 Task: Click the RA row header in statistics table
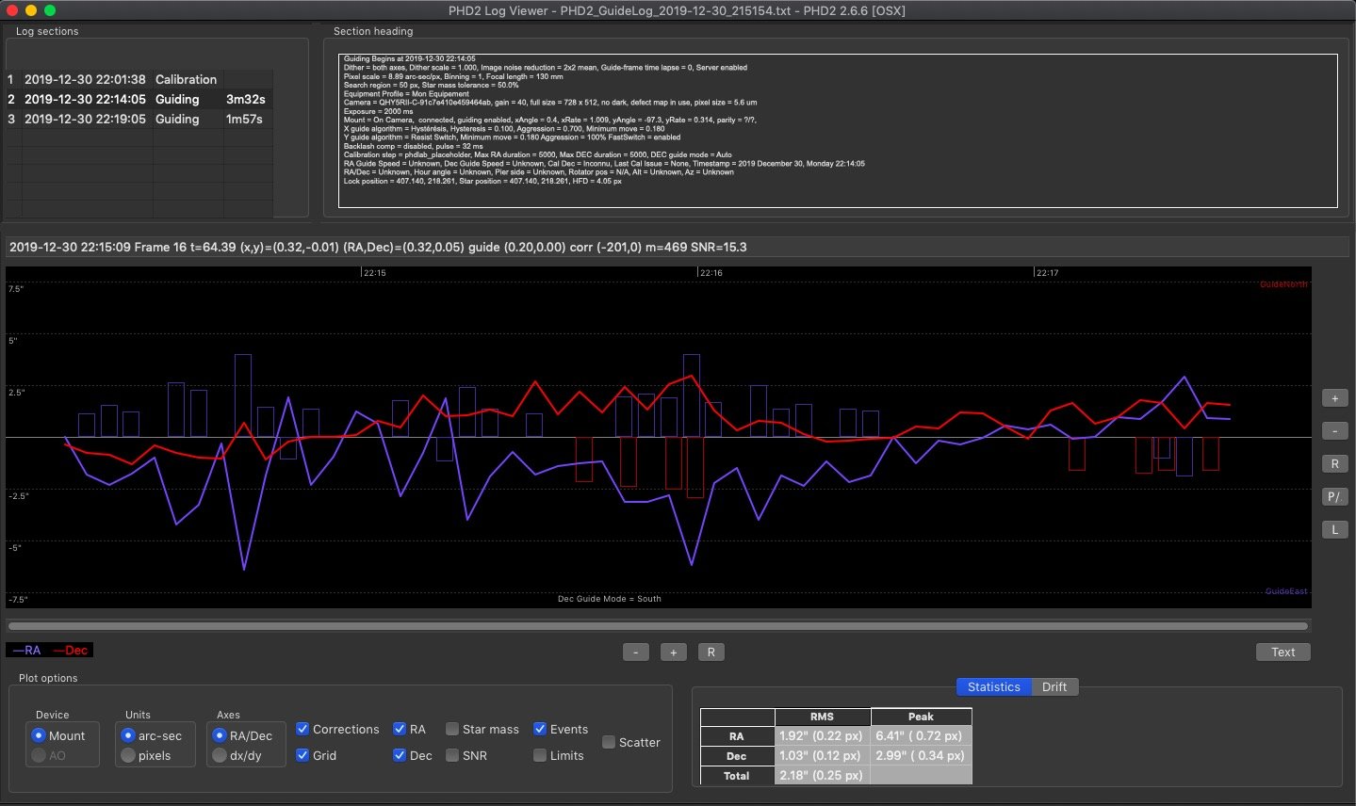click(737, 736)
